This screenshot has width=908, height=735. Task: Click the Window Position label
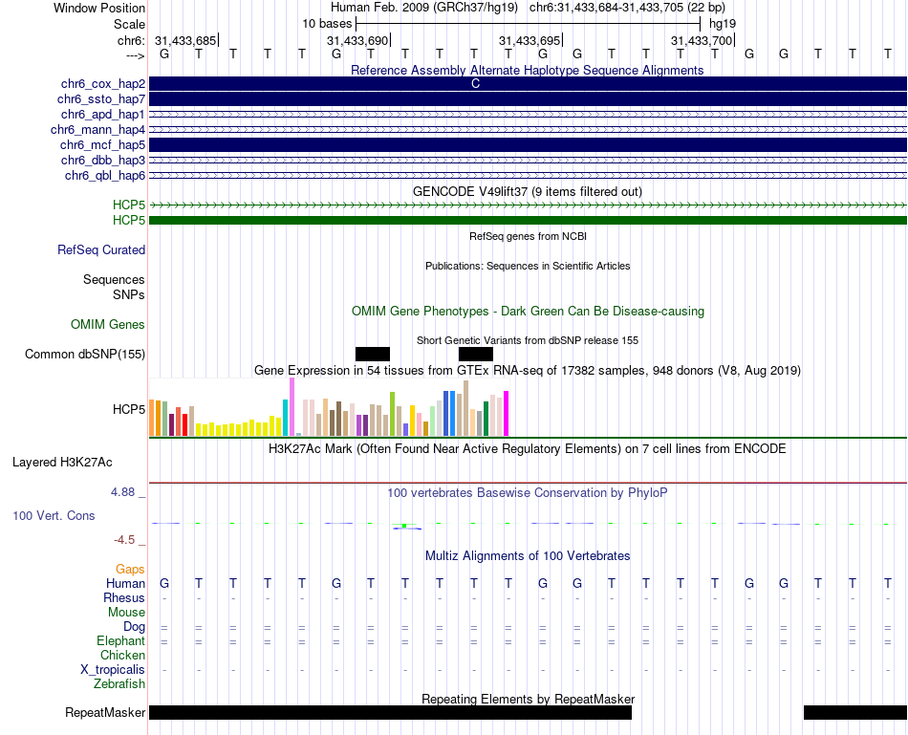pyautogui.click(x=99, y=8)
